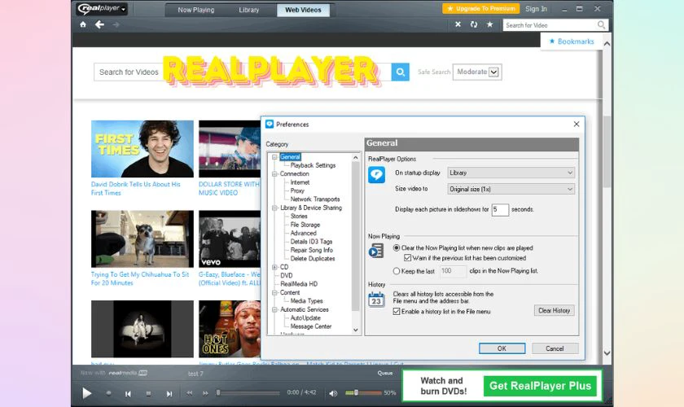Open the Size video to dropdown
The height and width of the screenshot is (407, 684).
tap(511, 189)
